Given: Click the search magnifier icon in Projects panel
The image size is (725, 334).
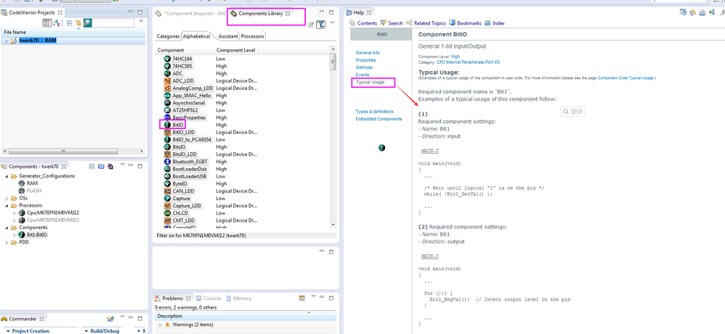Looking at the screenshot, I should [87, 22].
